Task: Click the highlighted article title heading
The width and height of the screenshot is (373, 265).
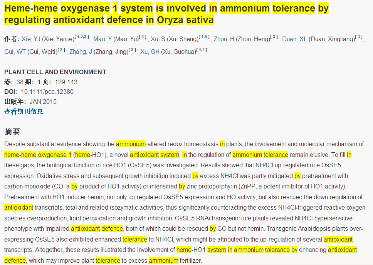Action: (166, 14)
